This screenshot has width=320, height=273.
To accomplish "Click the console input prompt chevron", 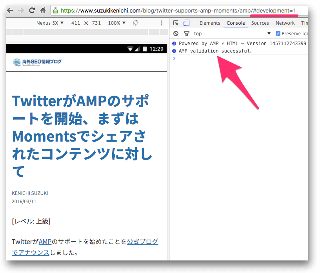I will tap(174, 58).
